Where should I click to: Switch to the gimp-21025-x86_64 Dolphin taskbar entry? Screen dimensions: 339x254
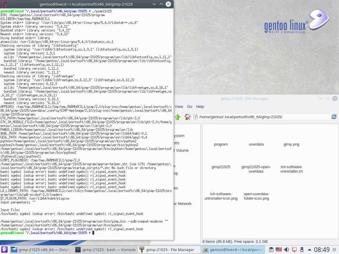pyautogui.click(x=41, y=250)
